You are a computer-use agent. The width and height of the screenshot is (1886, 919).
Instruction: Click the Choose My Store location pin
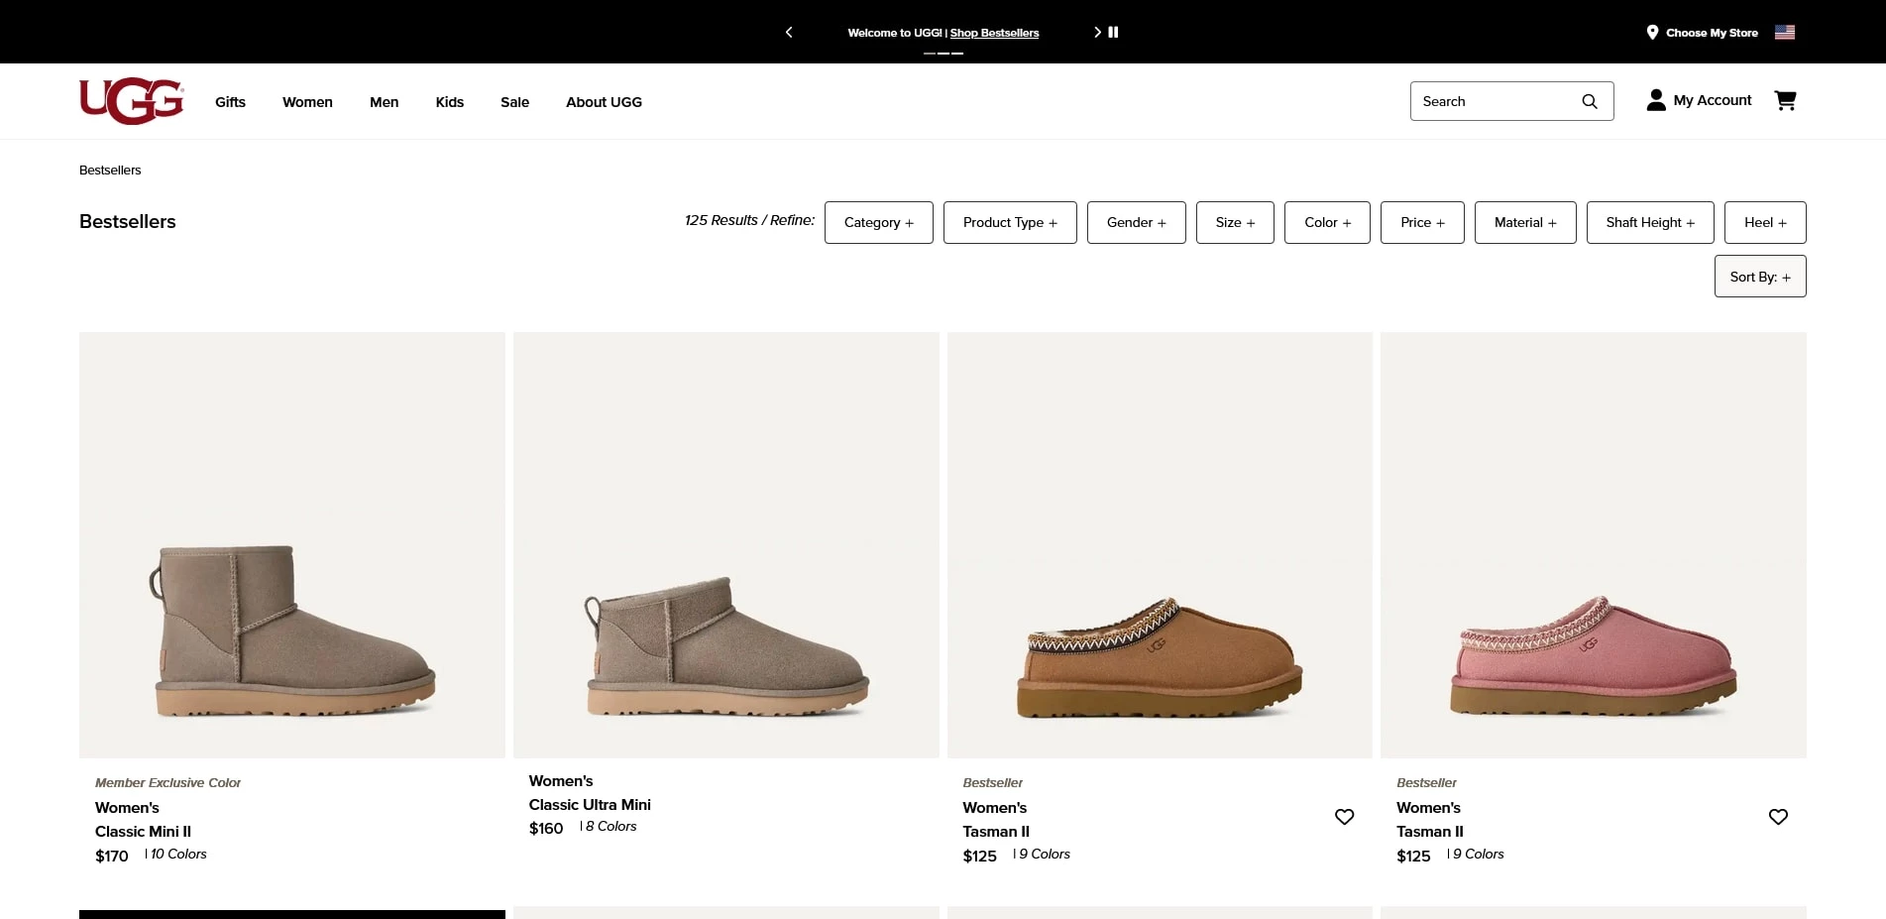[1651, 32]
